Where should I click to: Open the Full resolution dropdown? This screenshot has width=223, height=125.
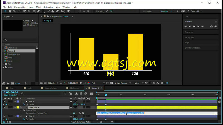98,83
